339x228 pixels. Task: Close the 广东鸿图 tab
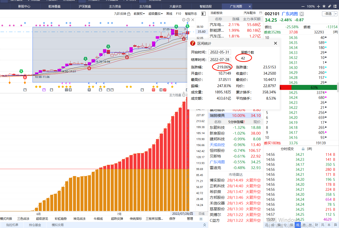tap(249, 6)
